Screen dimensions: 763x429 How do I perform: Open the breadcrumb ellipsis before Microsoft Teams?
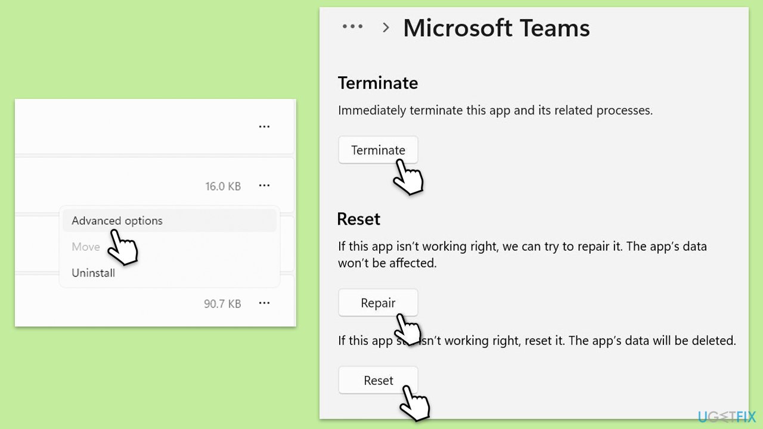[x=352, y=27]
